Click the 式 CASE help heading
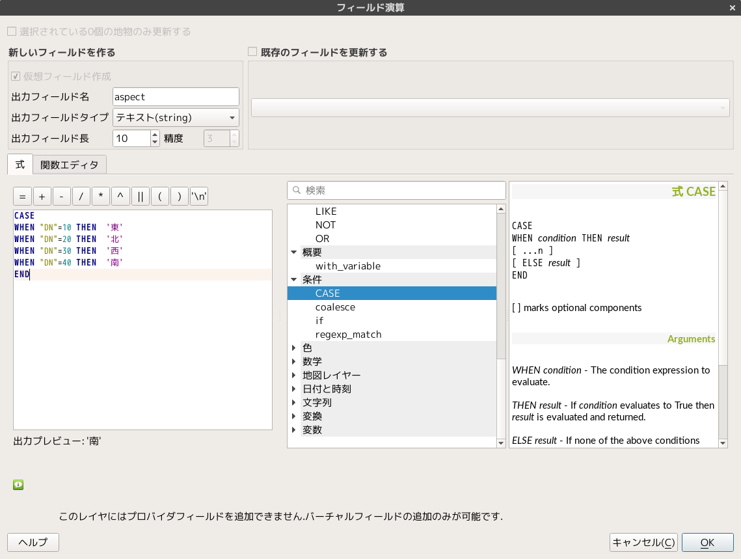The image size is (741, 559). 694,191
